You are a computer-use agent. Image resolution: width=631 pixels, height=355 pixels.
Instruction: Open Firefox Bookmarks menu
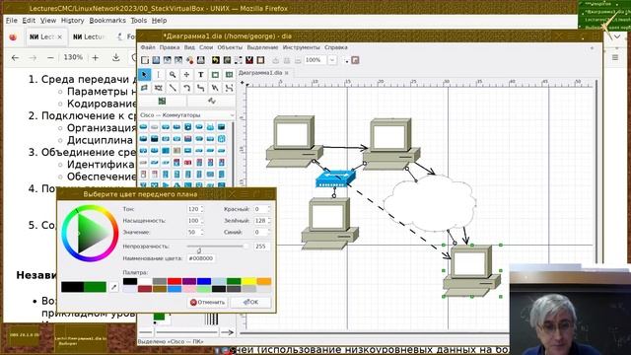click(x=107, y=21)
